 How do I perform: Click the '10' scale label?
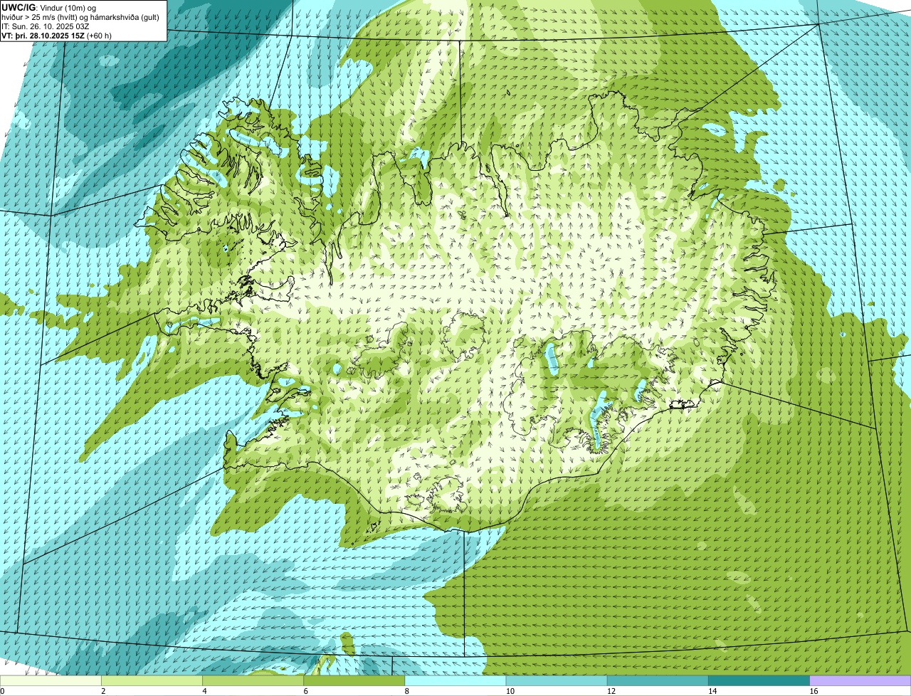point(510,691)
